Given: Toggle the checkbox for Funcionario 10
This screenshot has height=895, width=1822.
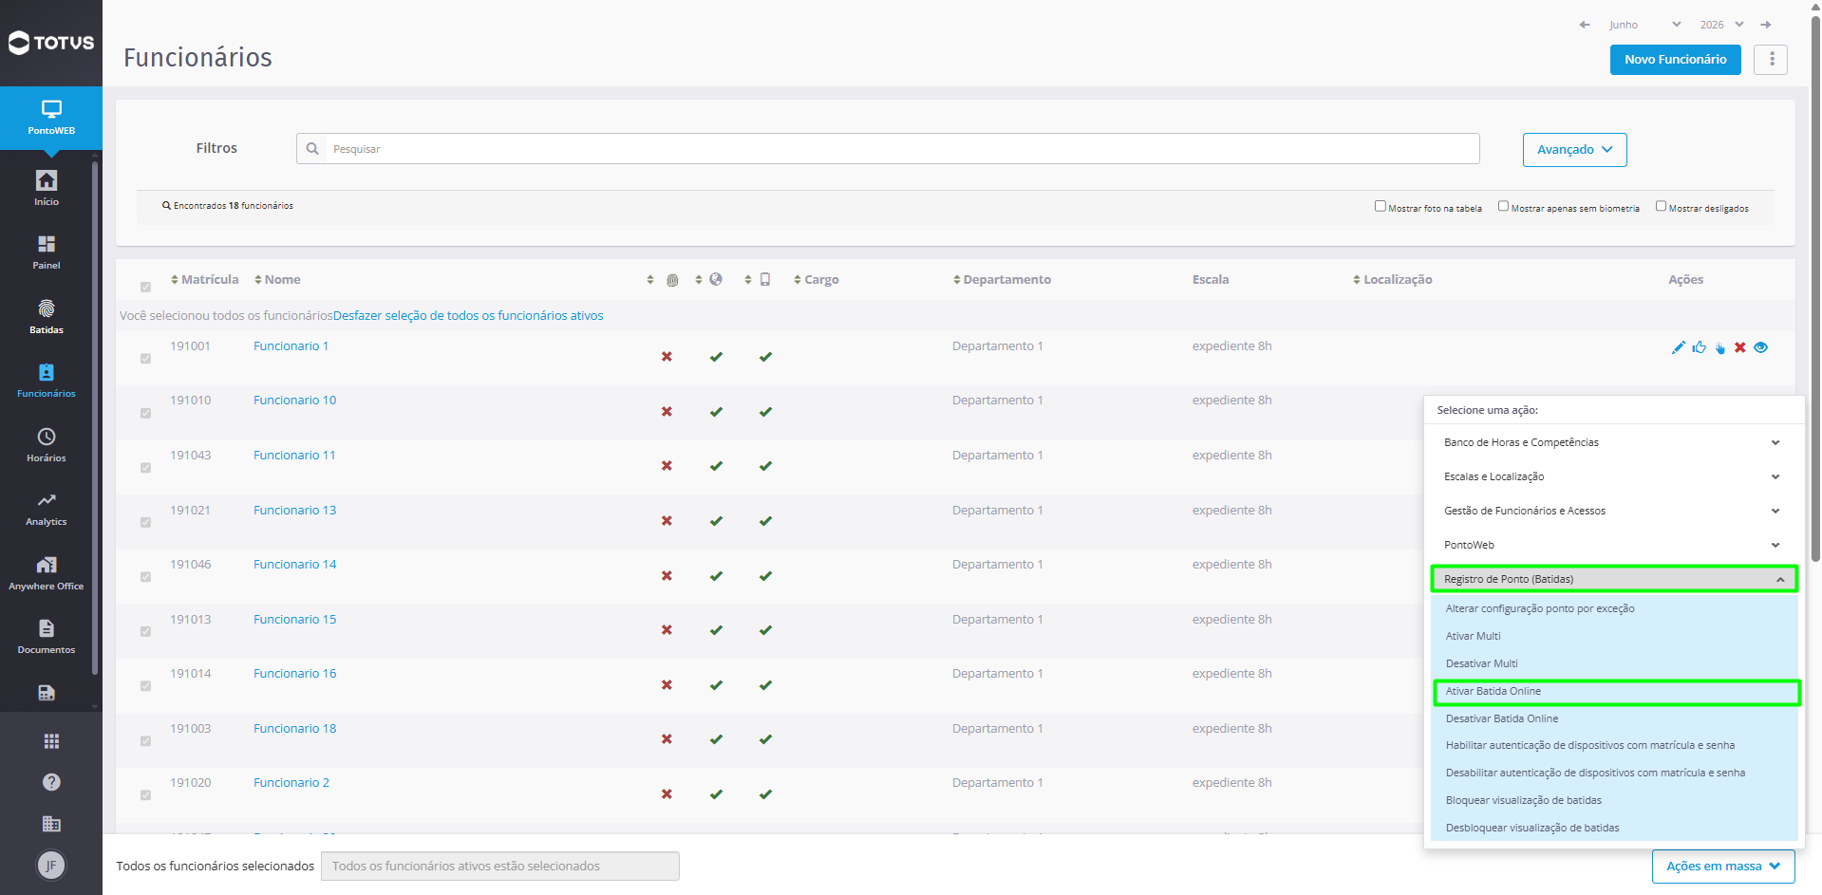Looking at the screenshot, I should click(x=145, y=413).
